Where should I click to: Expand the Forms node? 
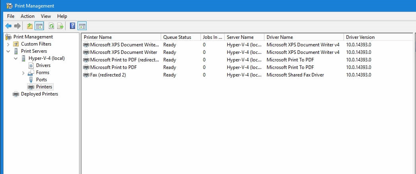click(x=23, y=73)
